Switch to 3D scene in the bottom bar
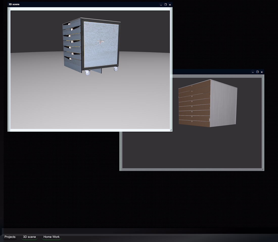 click(x=29, y=237)
